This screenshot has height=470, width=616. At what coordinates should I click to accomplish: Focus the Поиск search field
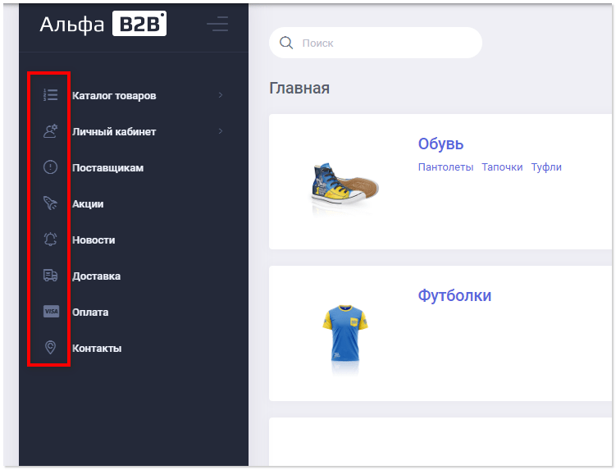[x=376, y=43]
